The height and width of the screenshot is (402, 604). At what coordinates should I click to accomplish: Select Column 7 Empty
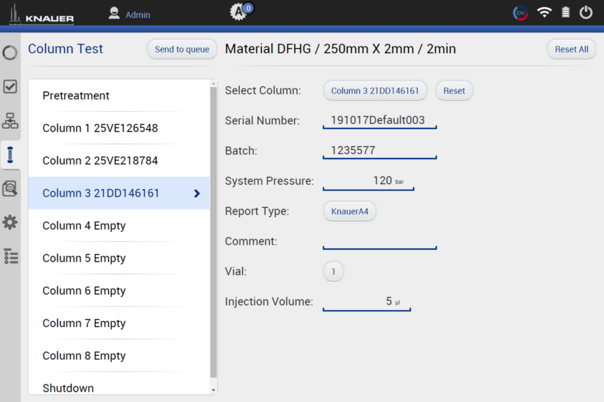119,323
